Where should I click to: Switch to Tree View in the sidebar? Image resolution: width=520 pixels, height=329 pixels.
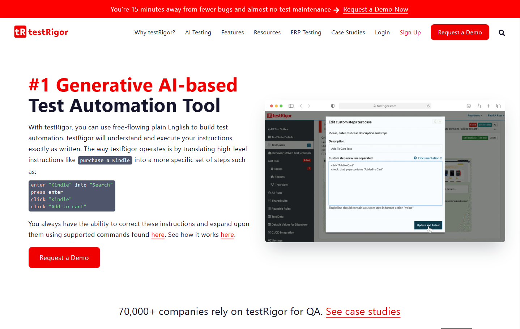[x=280, y=185]
